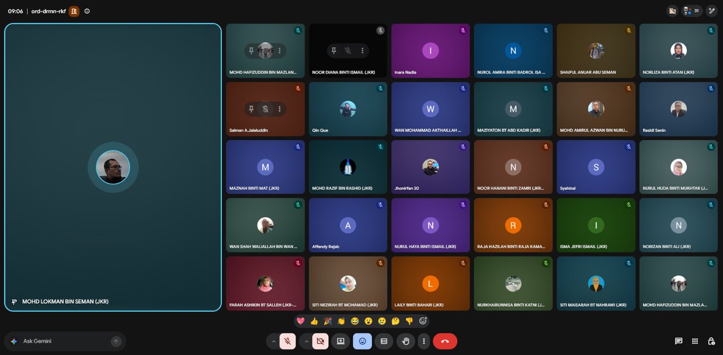Raise your hand

click(x=405, y=341)
